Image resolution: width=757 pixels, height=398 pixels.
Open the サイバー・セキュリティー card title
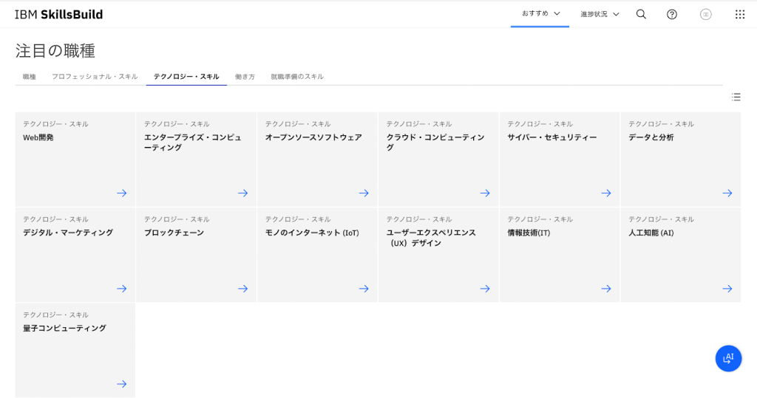(x=551, y=137)
